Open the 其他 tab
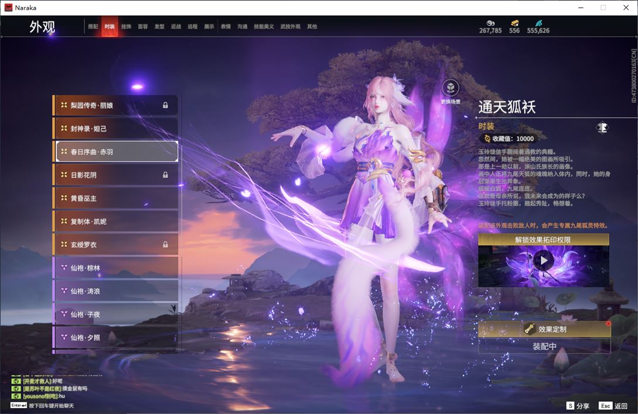638x414 pixels. pyautogui.click(x=312, y=26)
